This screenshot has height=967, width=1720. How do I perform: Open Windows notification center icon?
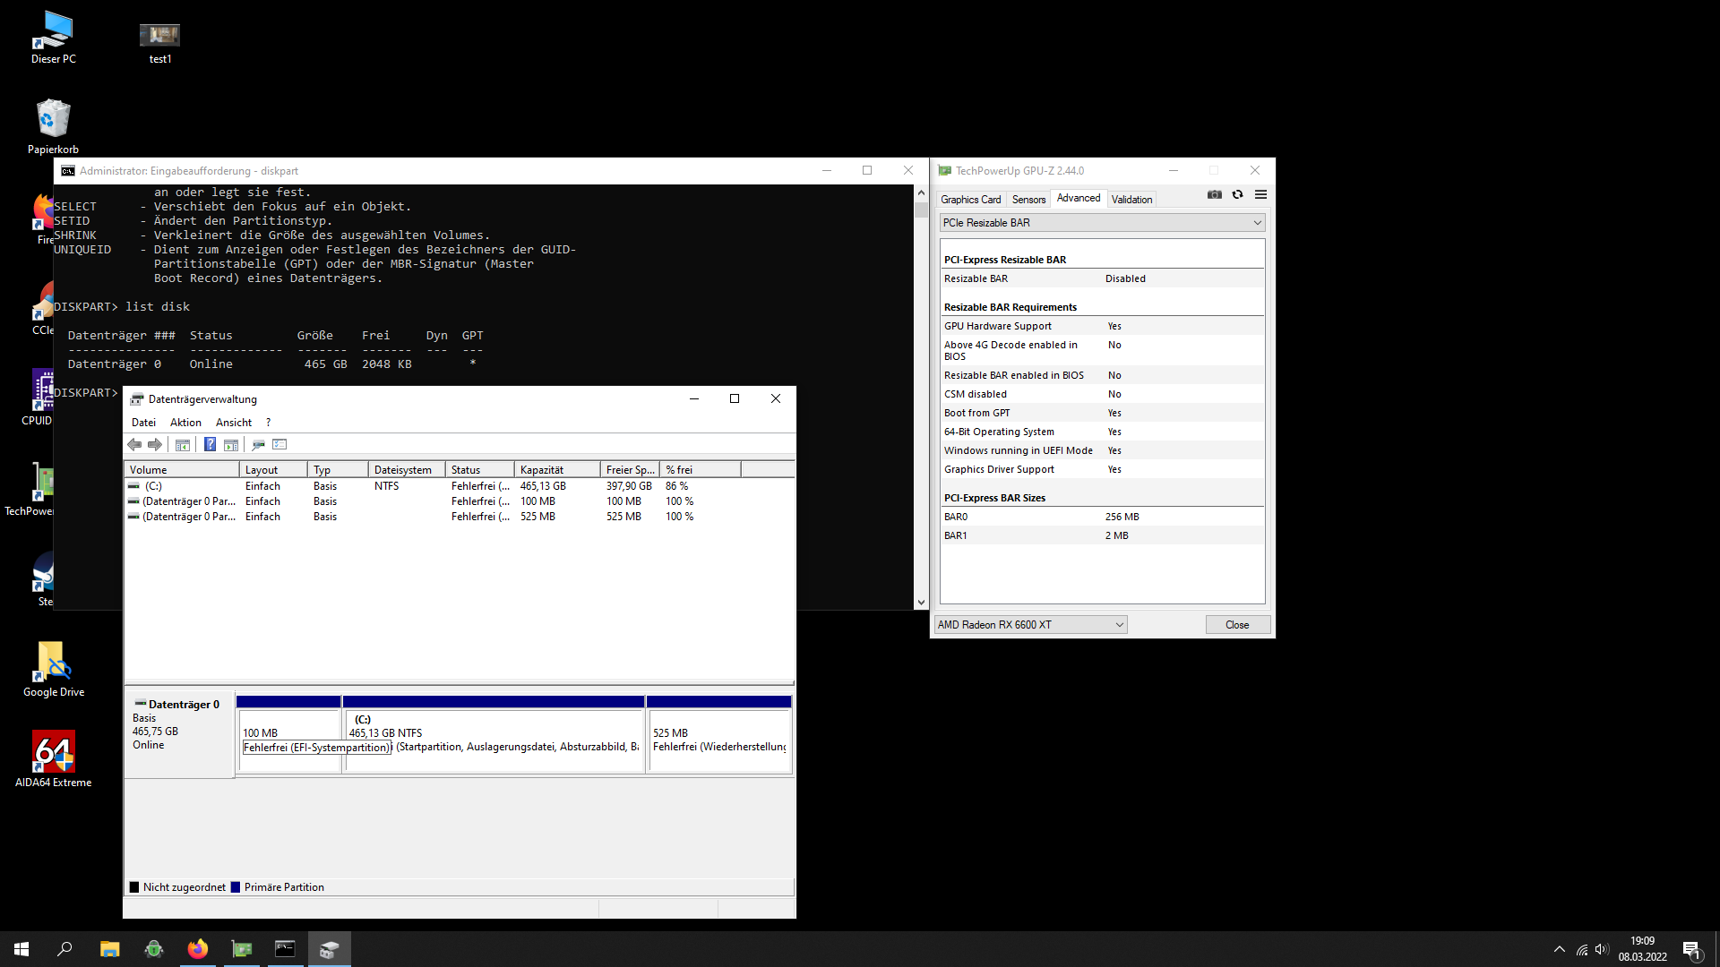pos(1690,949)
